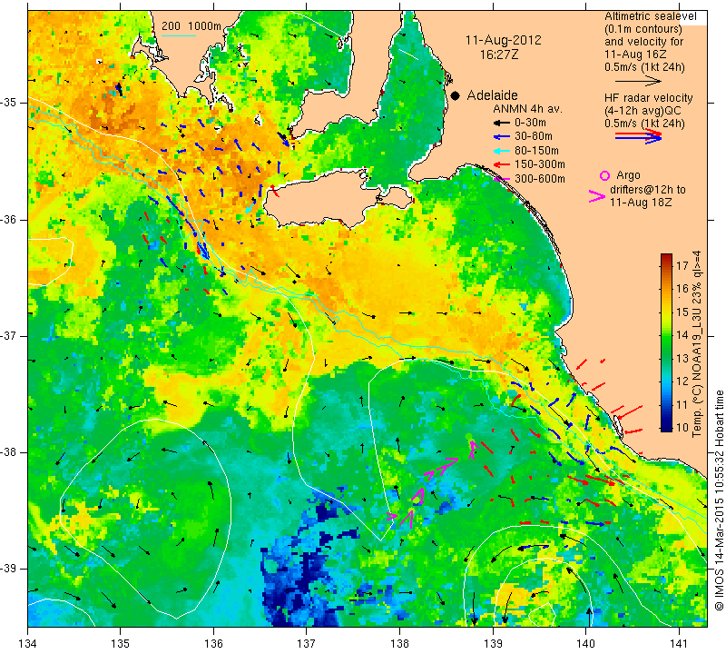Click the longitude axis label 137
The width and height of the screenshot is (726, 654).
[307, 644]
